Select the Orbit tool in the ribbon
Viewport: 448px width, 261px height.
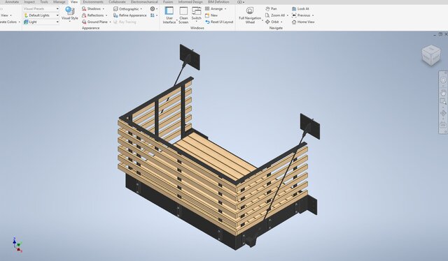point(272,22)
